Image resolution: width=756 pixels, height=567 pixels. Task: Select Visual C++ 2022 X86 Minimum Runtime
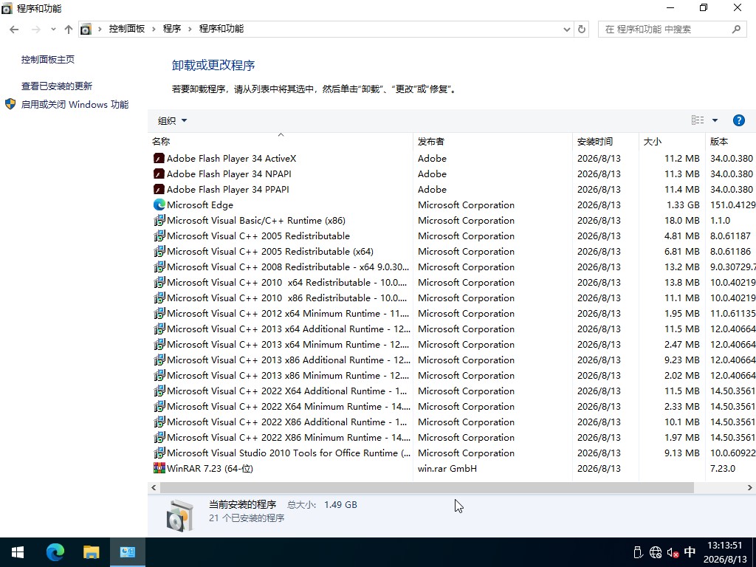(452, 437)
